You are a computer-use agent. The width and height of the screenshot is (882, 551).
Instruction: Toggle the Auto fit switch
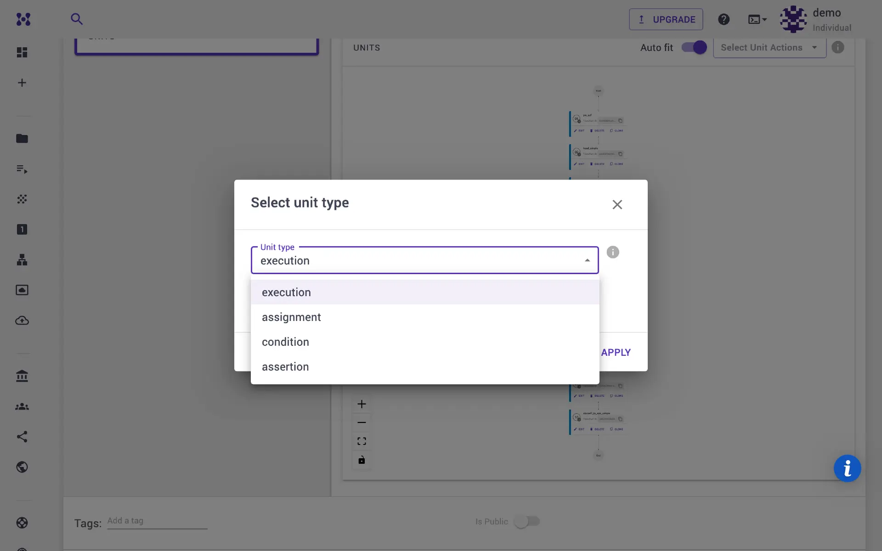[694, 47]
